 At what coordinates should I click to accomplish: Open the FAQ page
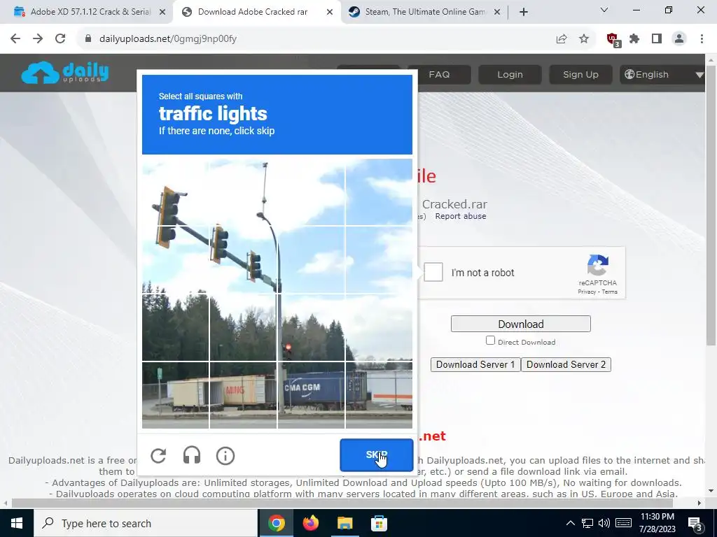[439, 74]
